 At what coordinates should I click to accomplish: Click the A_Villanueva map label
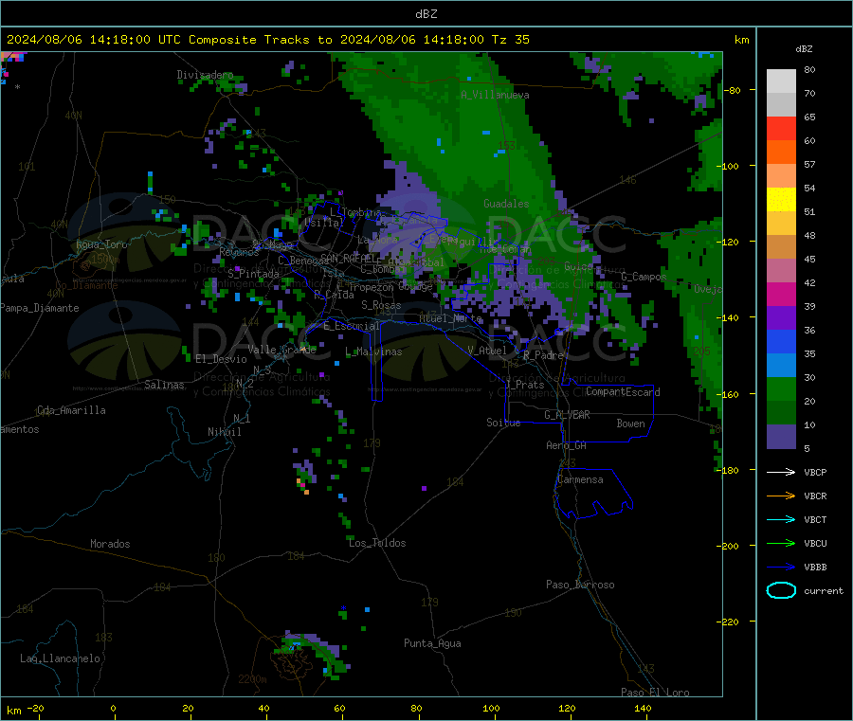[x=495, y=95]
